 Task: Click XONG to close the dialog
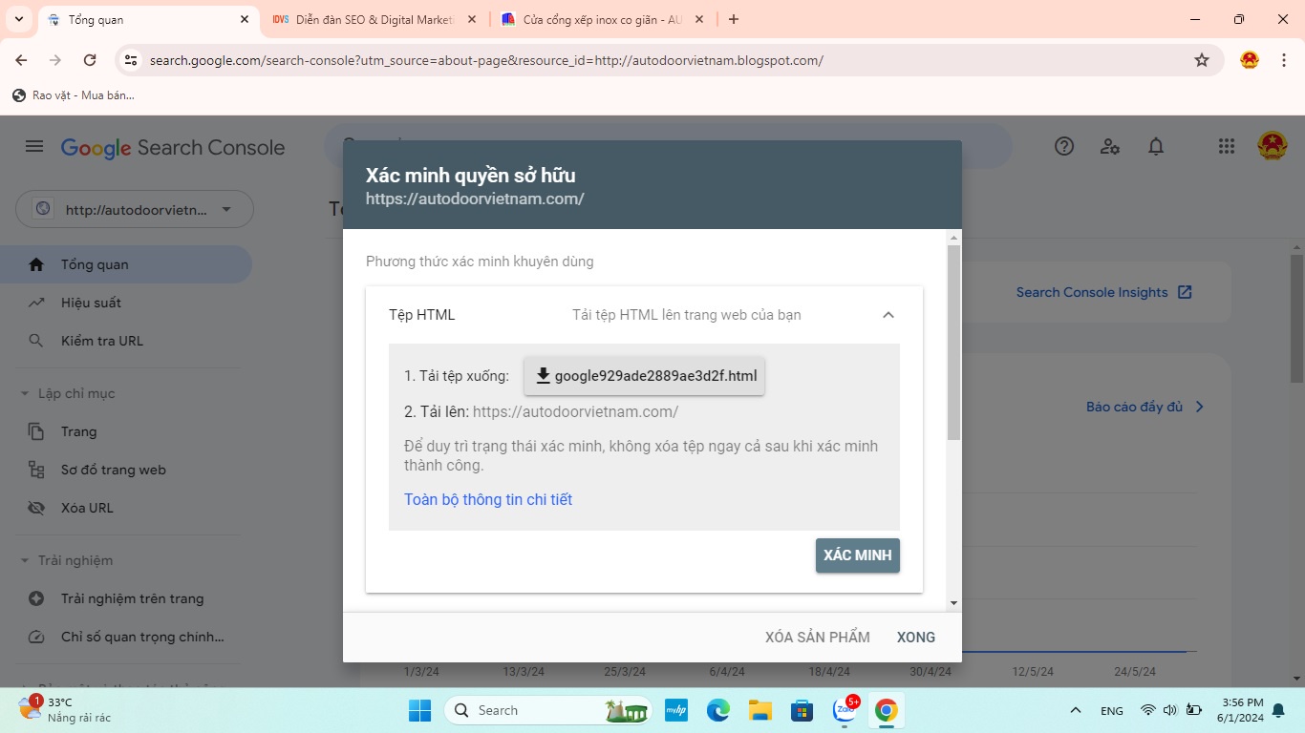click(x=916, y=637)
